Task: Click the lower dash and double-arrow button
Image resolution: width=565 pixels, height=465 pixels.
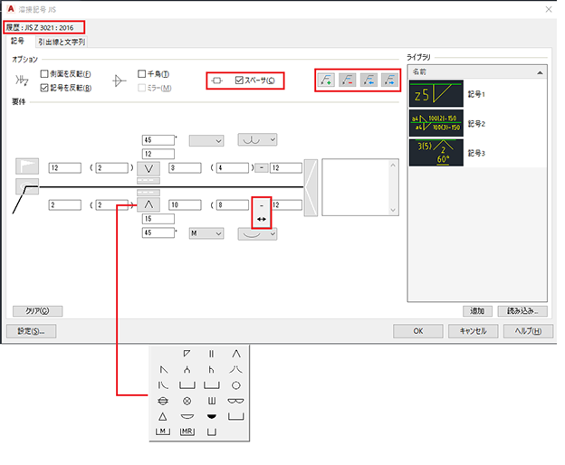Action: [x=262, y=213]
